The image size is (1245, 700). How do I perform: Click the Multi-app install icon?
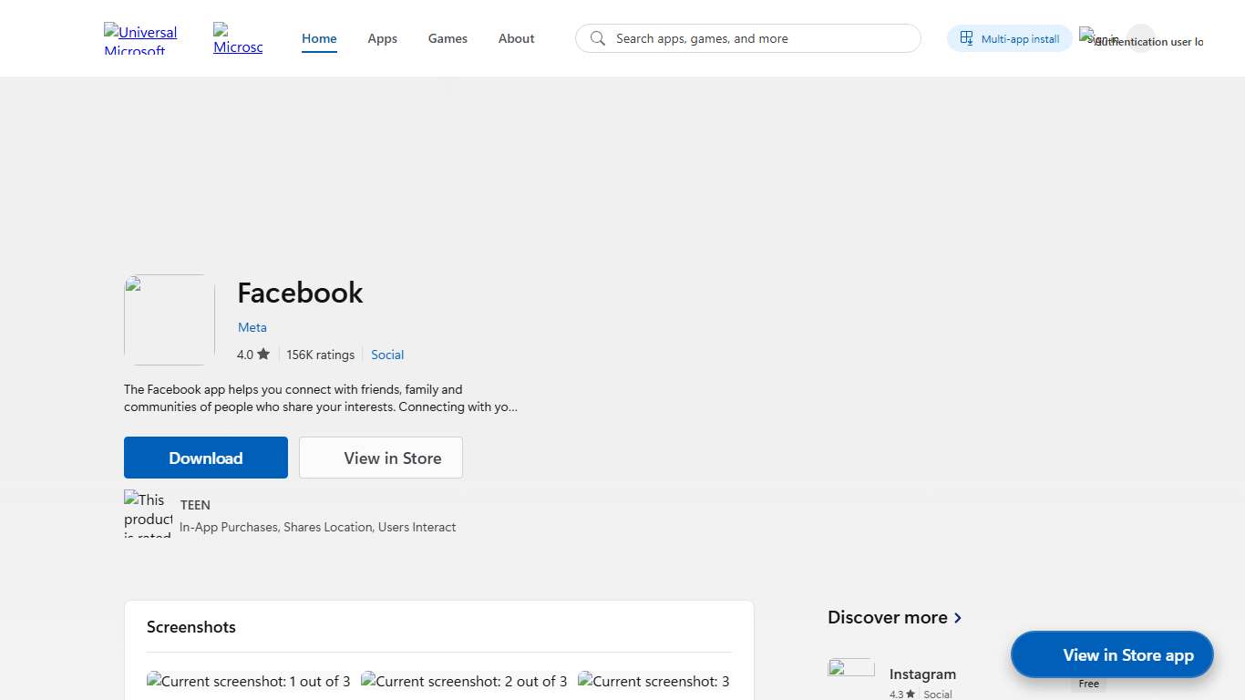point(968,38)
